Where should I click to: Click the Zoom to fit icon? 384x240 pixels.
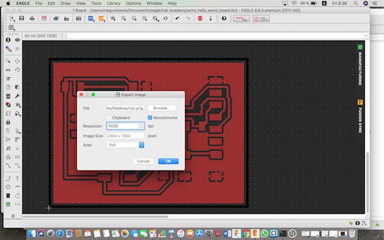tap(113, 19)
